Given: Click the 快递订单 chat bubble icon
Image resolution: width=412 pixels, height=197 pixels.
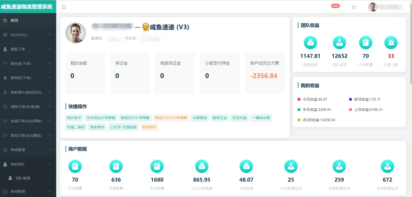Looking at the screenshot, I should pos(5,121).
